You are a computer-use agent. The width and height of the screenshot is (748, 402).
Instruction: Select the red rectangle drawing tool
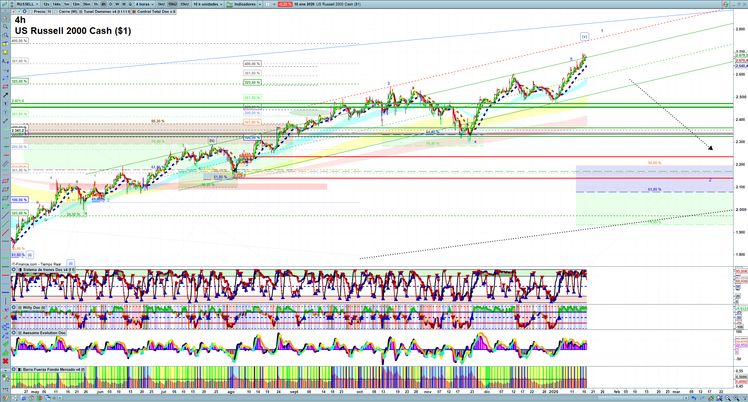(5, 87)
